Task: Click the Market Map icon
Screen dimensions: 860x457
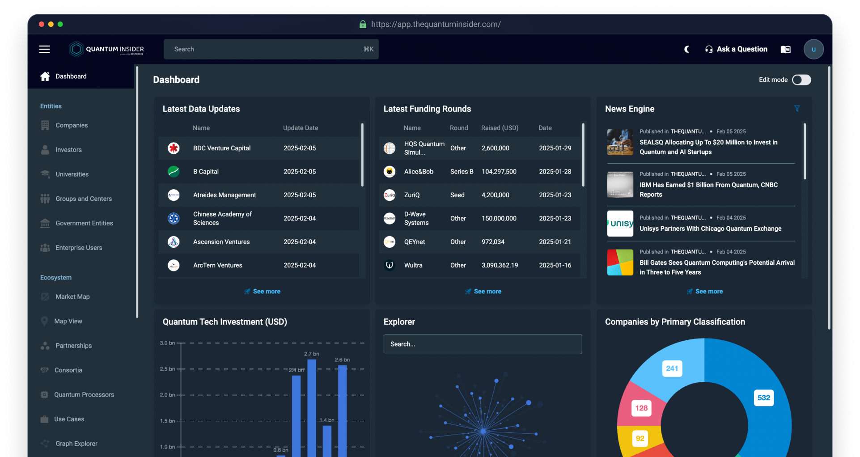Action: [45, 296]
